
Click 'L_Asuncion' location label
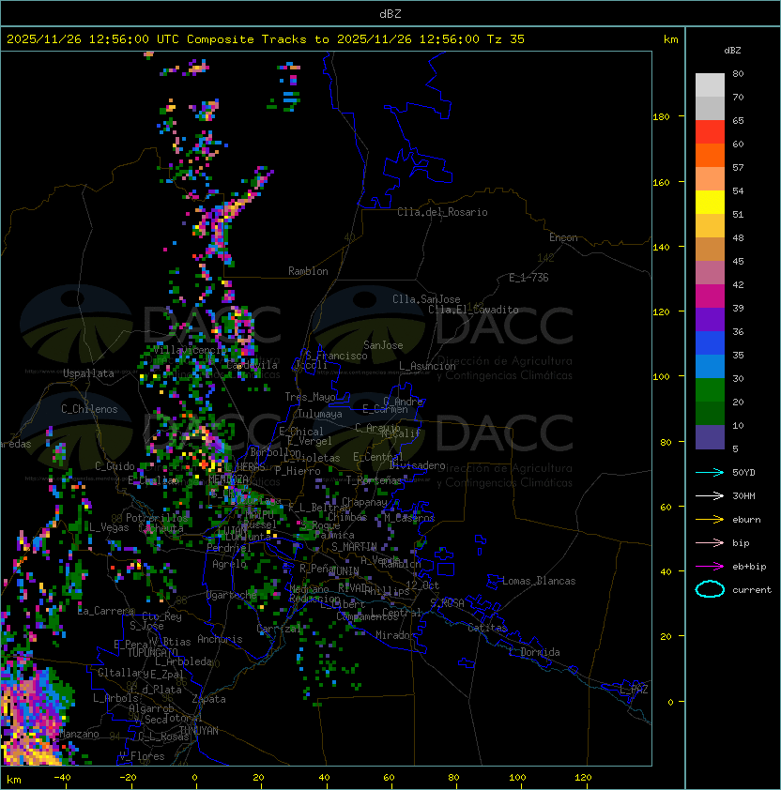427,366
